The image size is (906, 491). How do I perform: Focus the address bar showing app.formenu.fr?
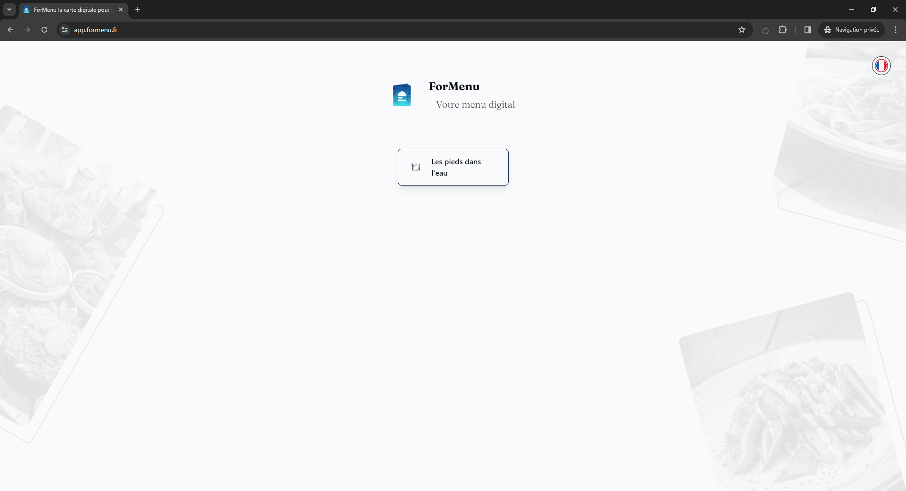tap(377, 30)
